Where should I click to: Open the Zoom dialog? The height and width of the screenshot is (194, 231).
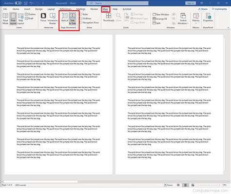click(x=118, y=18)
